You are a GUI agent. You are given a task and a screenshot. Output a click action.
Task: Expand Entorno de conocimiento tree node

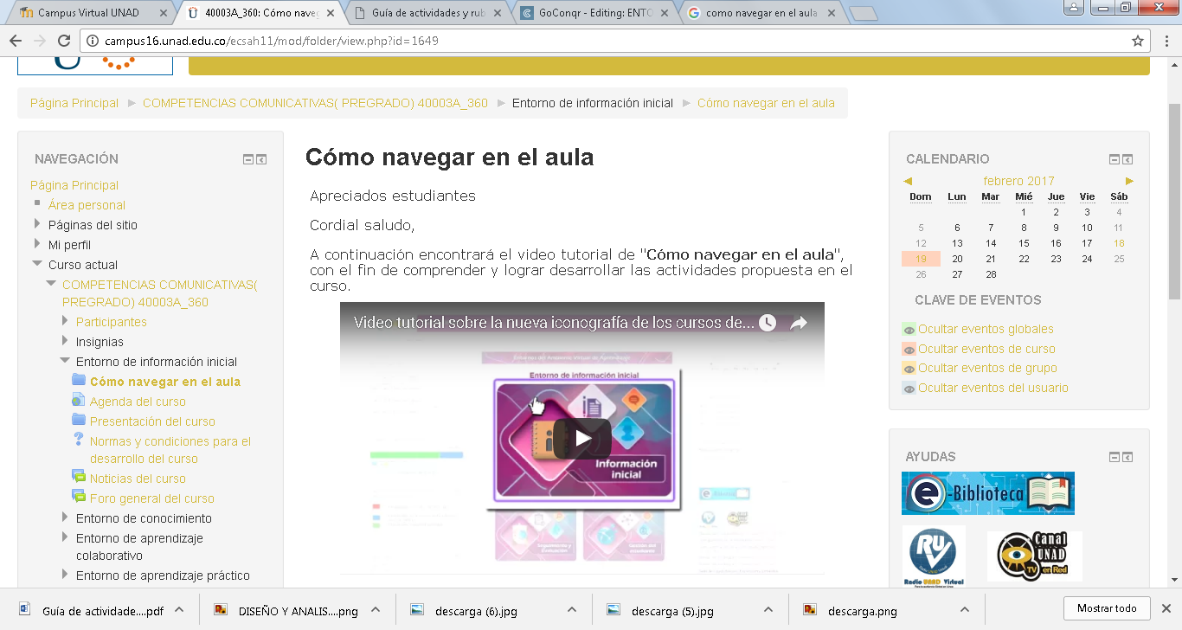[x=65, y=517]
